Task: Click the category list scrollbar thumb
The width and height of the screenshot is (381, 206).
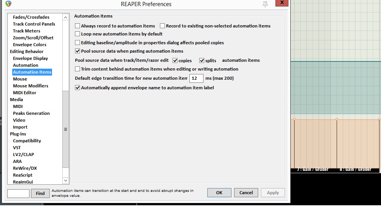Action: coord(66,129)
